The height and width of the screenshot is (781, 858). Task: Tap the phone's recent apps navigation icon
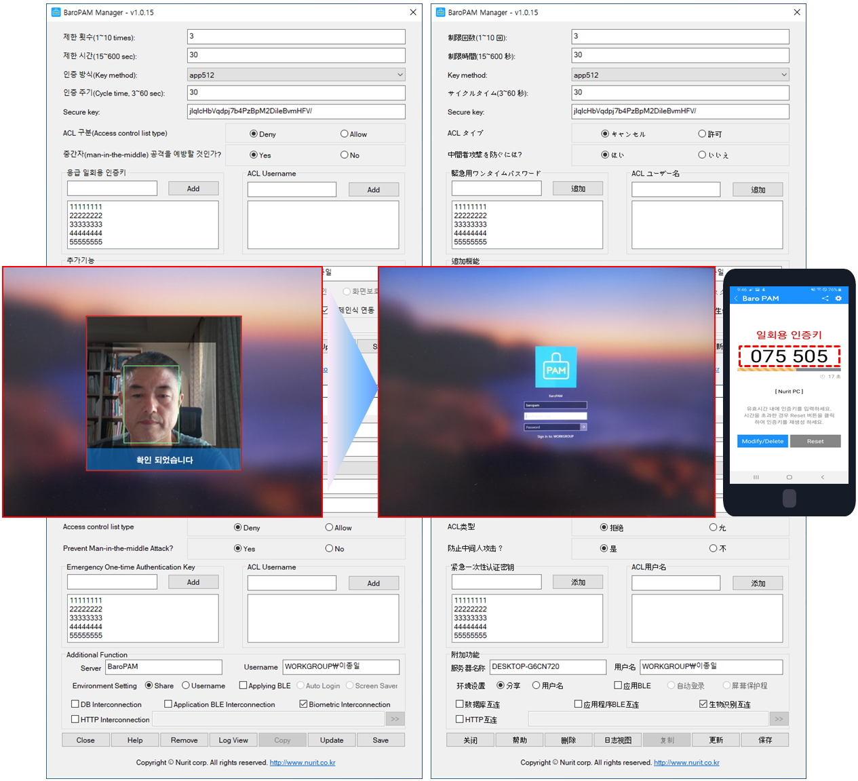[756, 477]
